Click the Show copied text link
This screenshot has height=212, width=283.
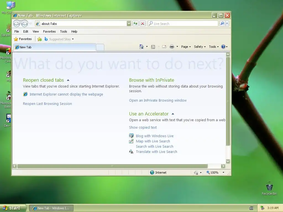[143, 128]
